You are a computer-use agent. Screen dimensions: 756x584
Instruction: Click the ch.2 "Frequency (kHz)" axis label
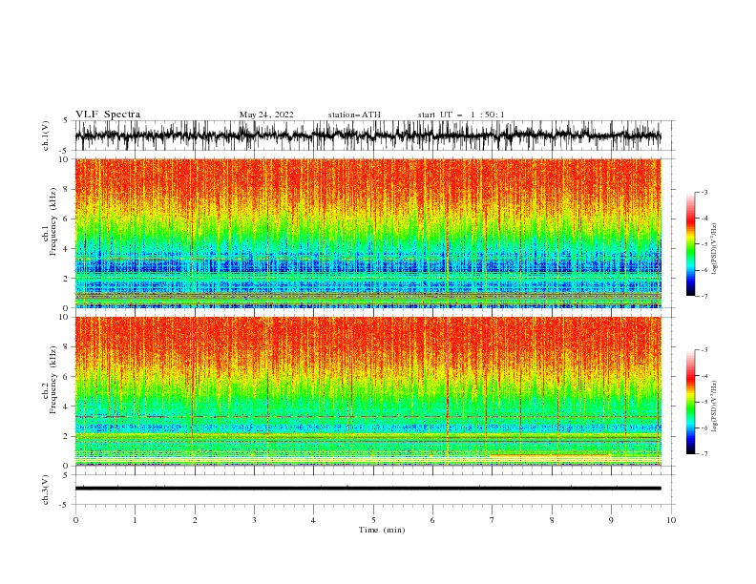(x=54, y=379)
